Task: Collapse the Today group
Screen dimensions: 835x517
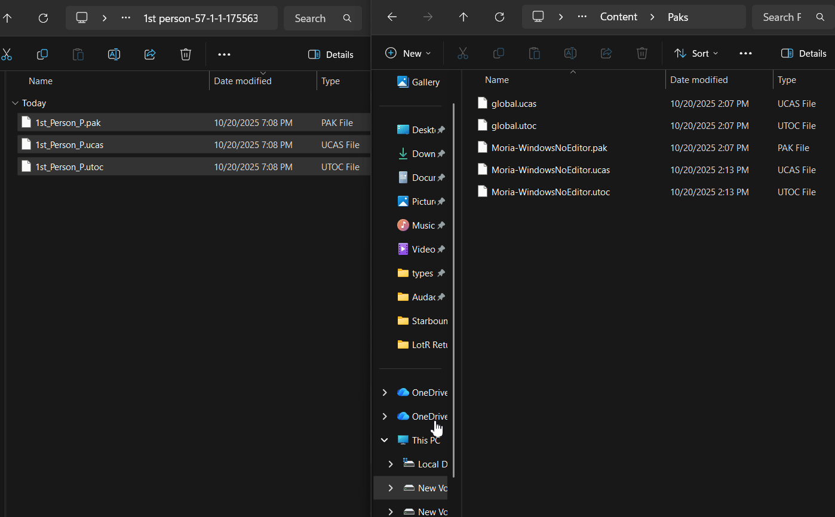Action: tap(15, 103)
